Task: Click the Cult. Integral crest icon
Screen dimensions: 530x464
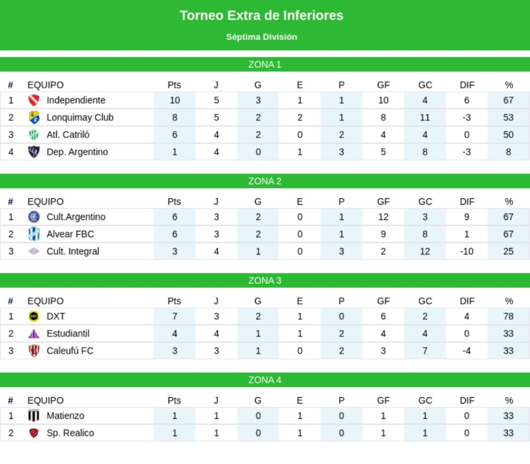Action: (34, 251)
